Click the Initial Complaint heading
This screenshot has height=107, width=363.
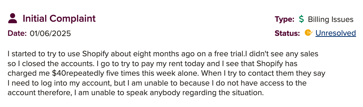[x=59, y=19]
